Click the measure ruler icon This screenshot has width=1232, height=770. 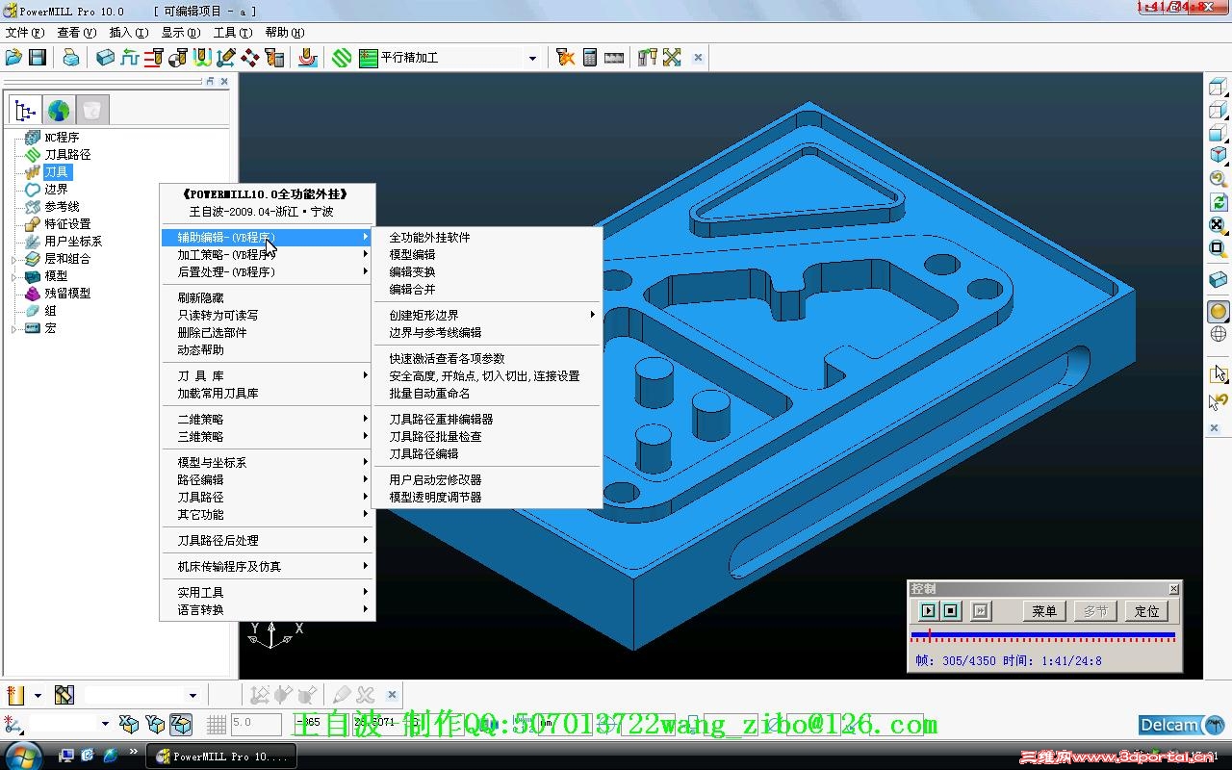[x=614, y=58]
